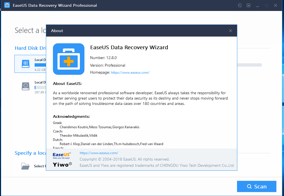Image resolution: width=284 pixels, height=196 pixels.
Task: Click the Hard Disk Drives section heading
Action: pyautogui.click(x=30, y=48)
